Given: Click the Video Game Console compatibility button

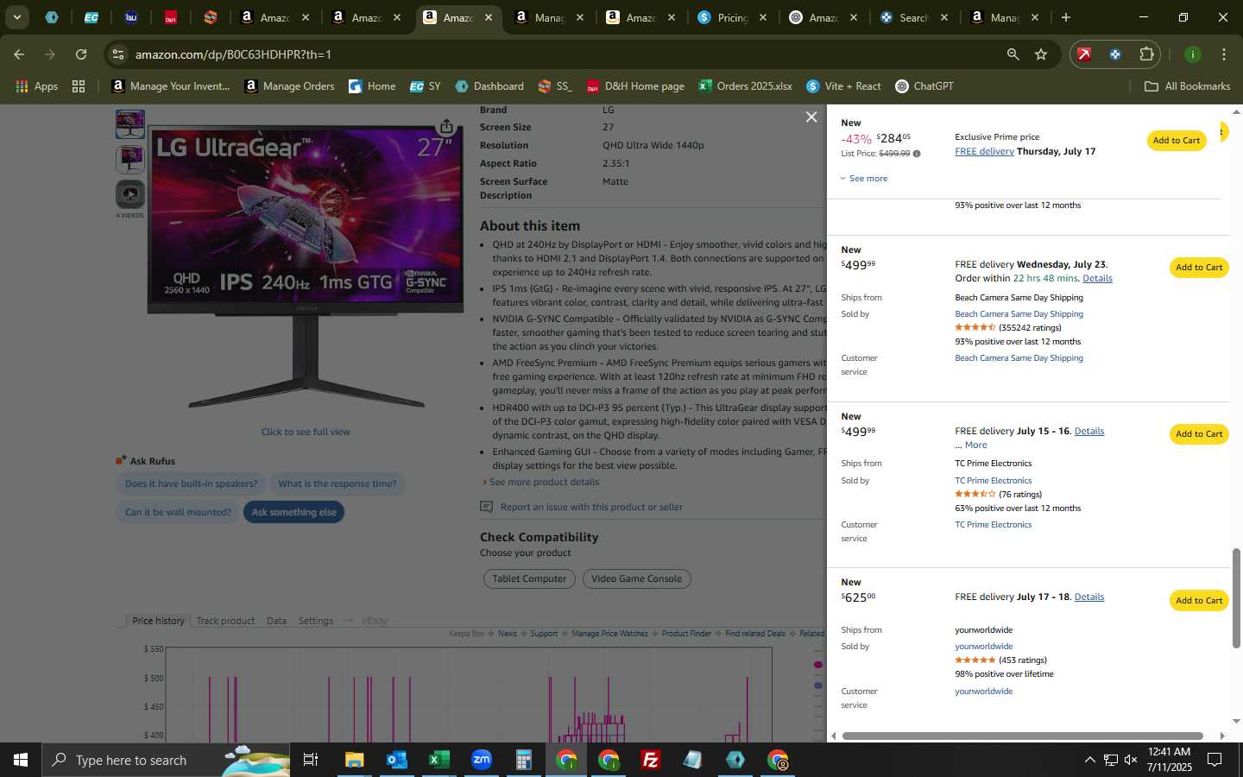Looking at the screenshot, I should [x=636, y=579].
